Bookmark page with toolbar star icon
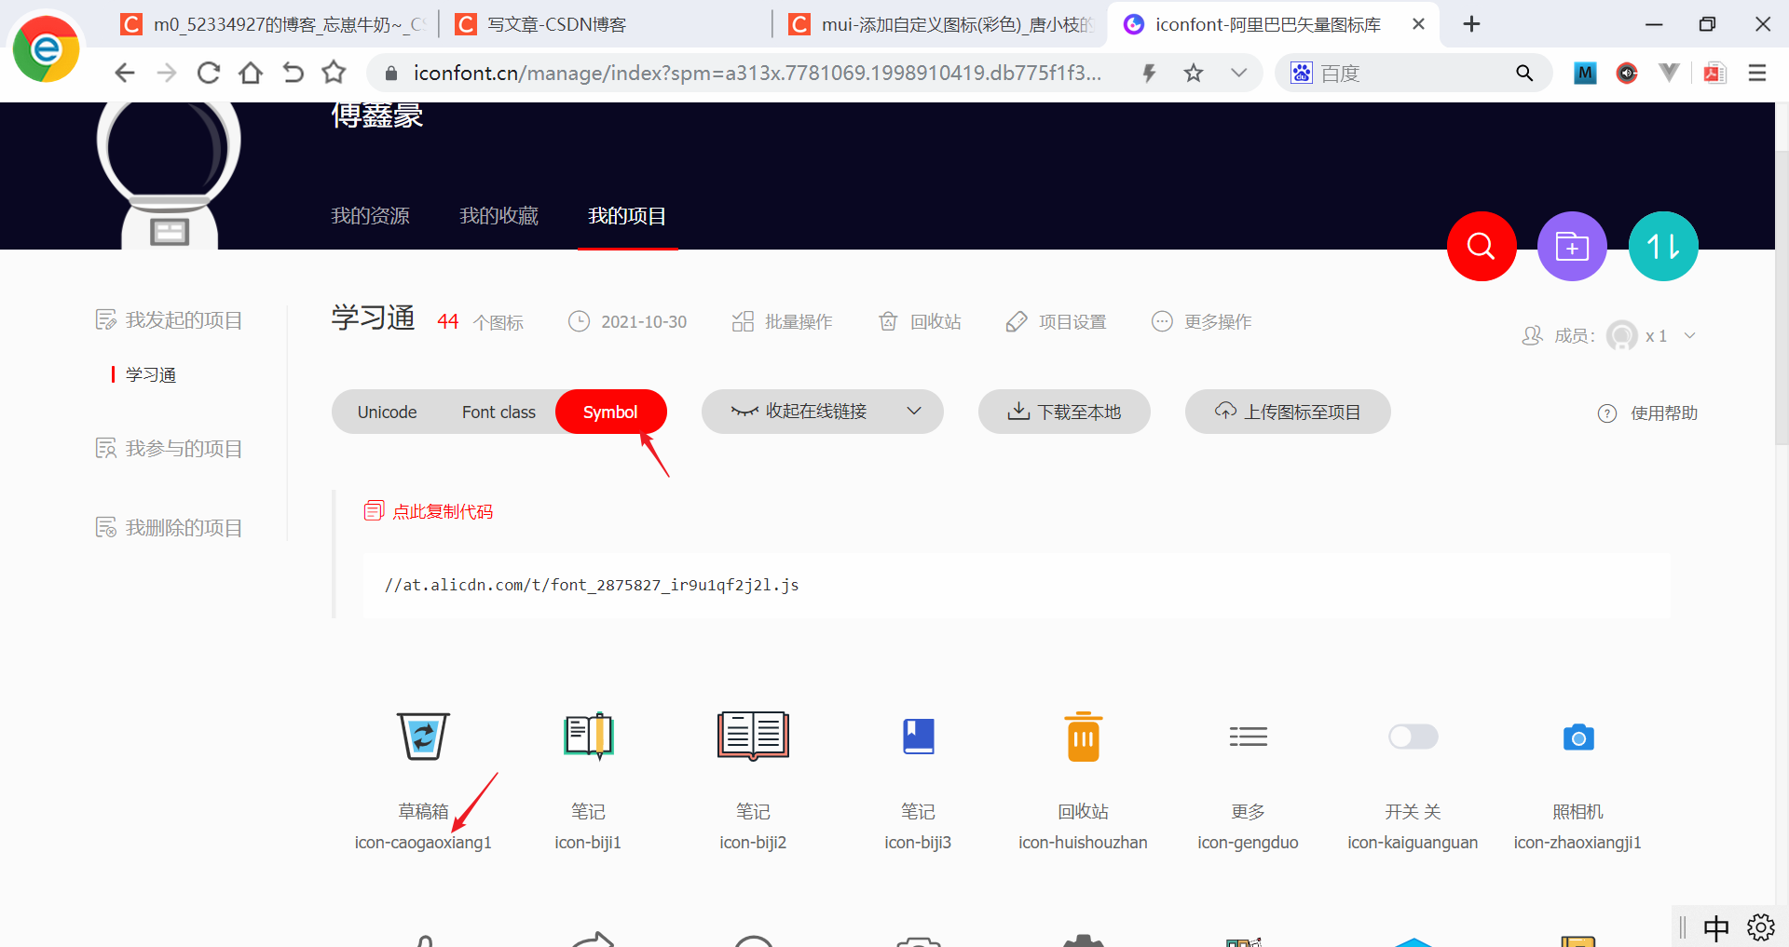The image size is (1789, 947). [x=334, y=73]
